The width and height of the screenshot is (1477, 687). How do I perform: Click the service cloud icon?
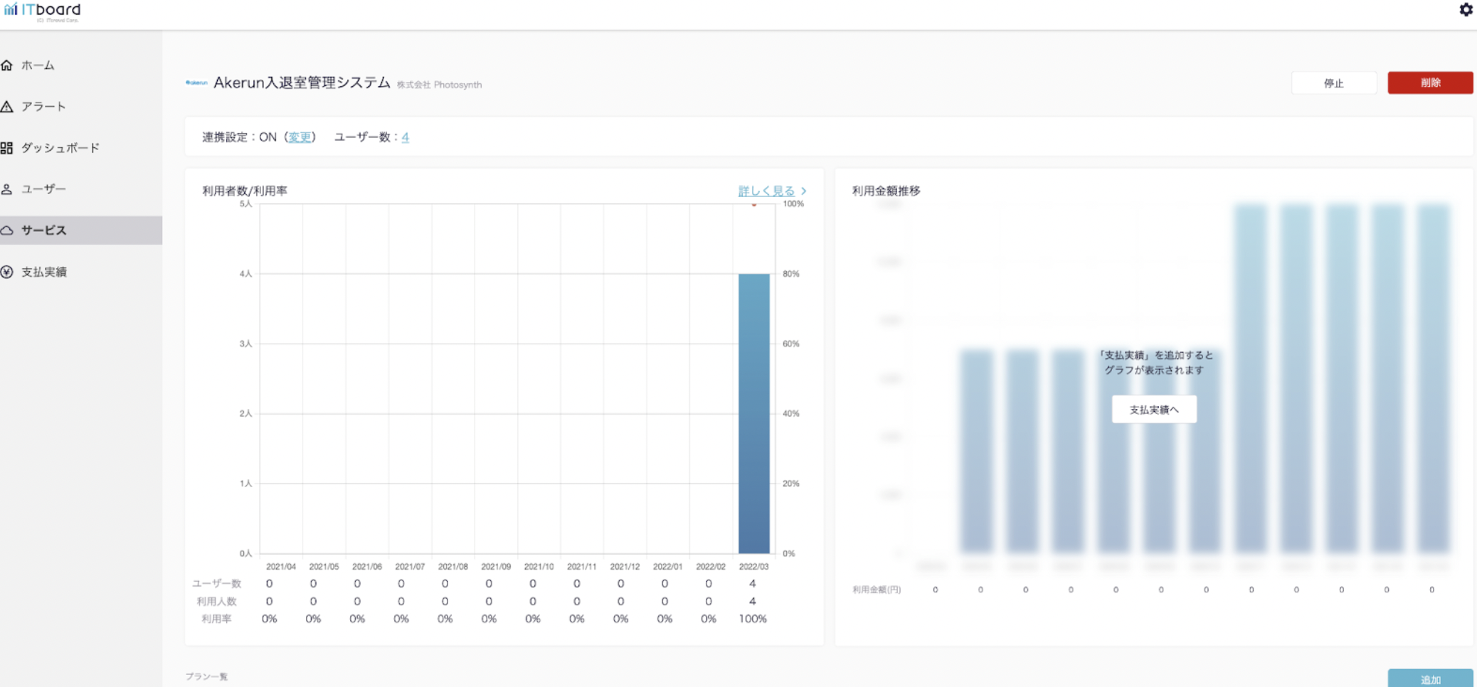pyautogui.click(x=7, y=230)
